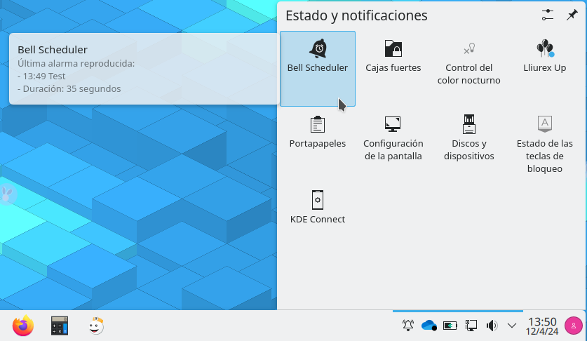Launch Firefox from the taskbar

point(23,326)
